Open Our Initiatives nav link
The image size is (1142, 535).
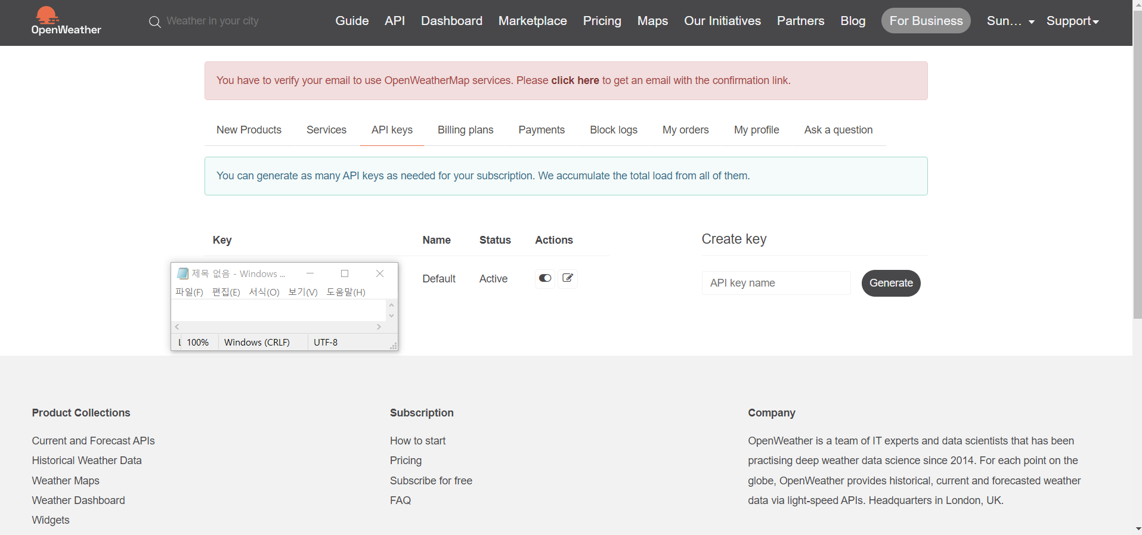pyautogui.click(x=722, y=21)
